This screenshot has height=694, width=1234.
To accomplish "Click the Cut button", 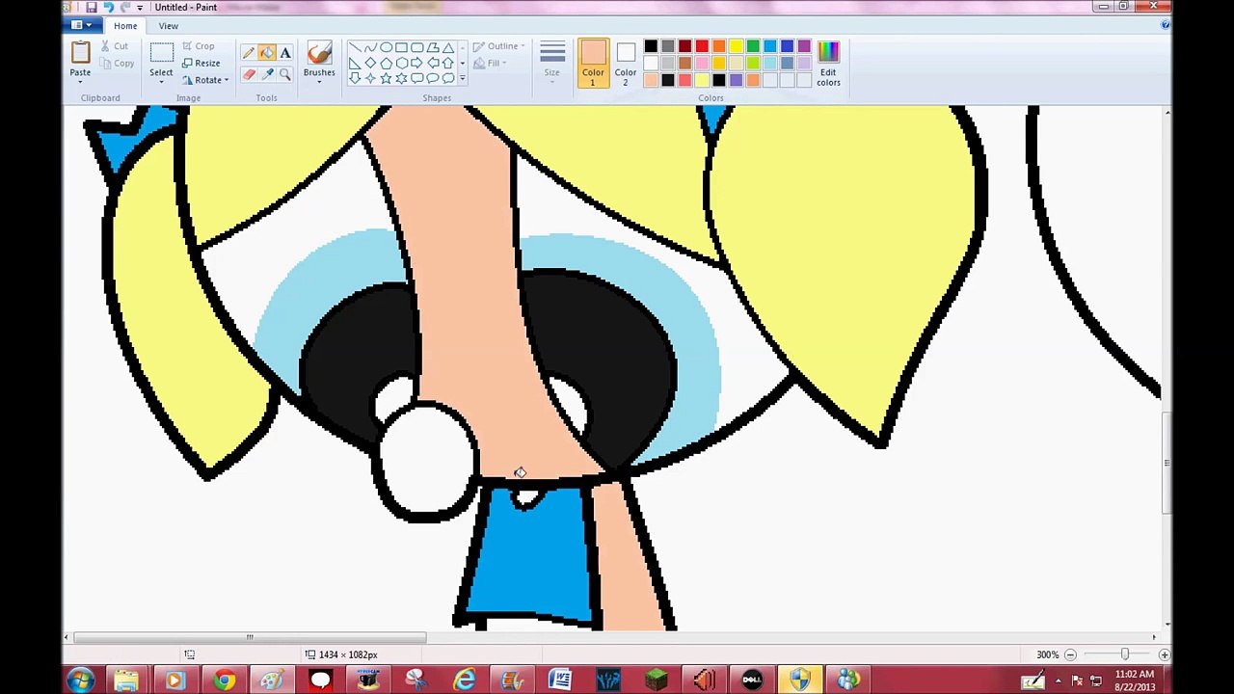I will (114, 46).
